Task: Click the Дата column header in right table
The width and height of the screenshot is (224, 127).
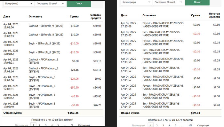Action: [124, 15]
